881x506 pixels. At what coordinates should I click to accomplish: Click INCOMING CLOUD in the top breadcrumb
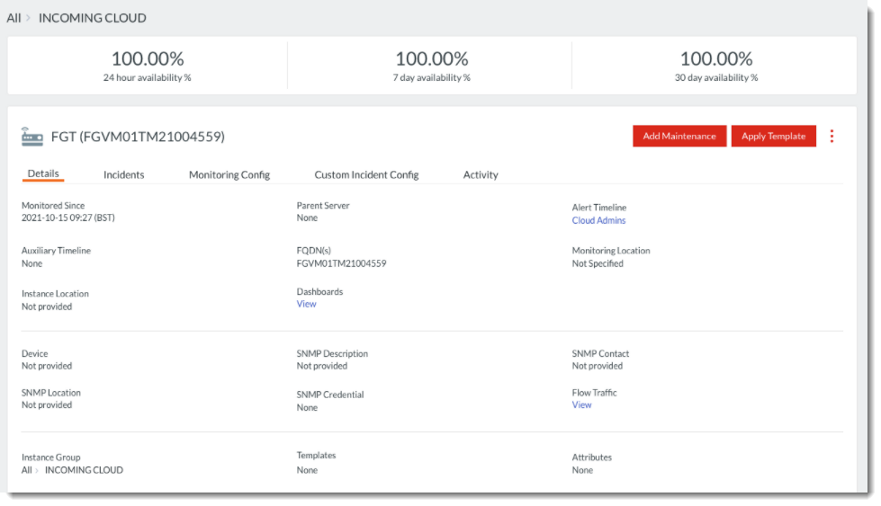pos(92,18)
